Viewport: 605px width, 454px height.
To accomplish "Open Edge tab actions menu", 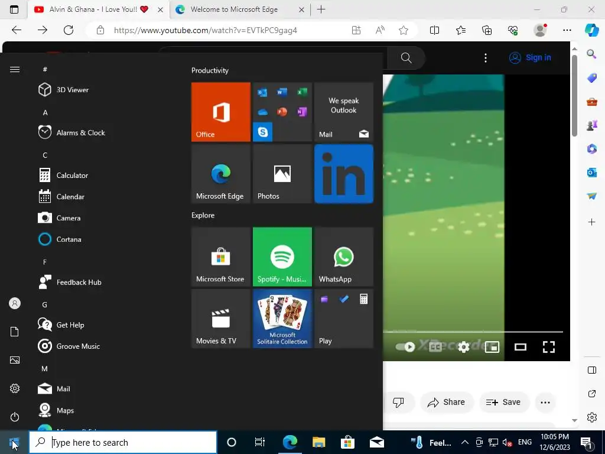I will (x=14, y=9).
